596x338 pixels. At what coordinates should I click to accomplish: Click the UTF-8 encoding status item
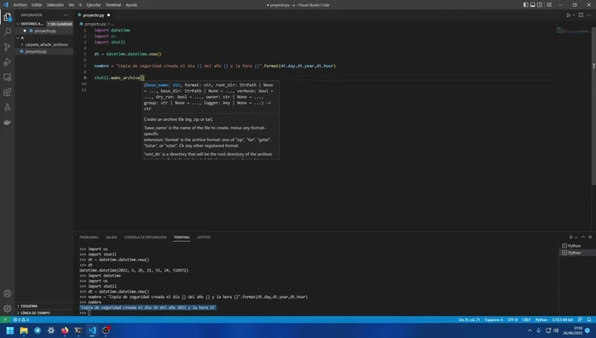pos(512,320)
